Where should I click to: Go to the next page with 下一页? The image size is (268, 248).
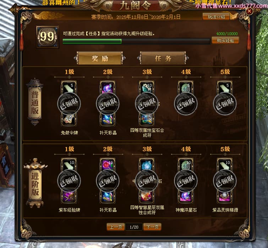point(152,227)
